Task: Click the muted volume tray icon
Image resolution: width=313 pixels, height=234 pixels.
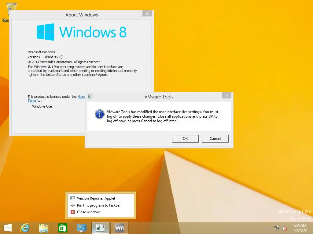Action: tap(284, 228)
